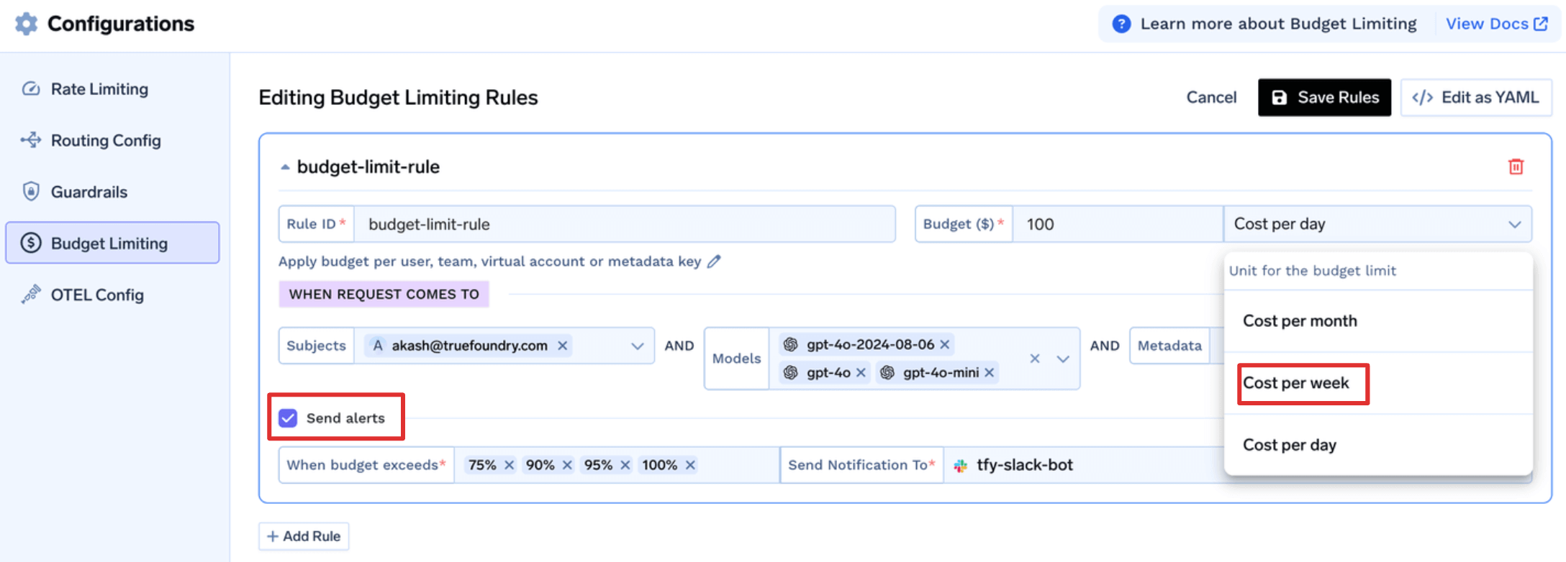Click the pencil icon to edit budget scope
The width and height of the screenshot is (1566, 562).
coord(714,262)
